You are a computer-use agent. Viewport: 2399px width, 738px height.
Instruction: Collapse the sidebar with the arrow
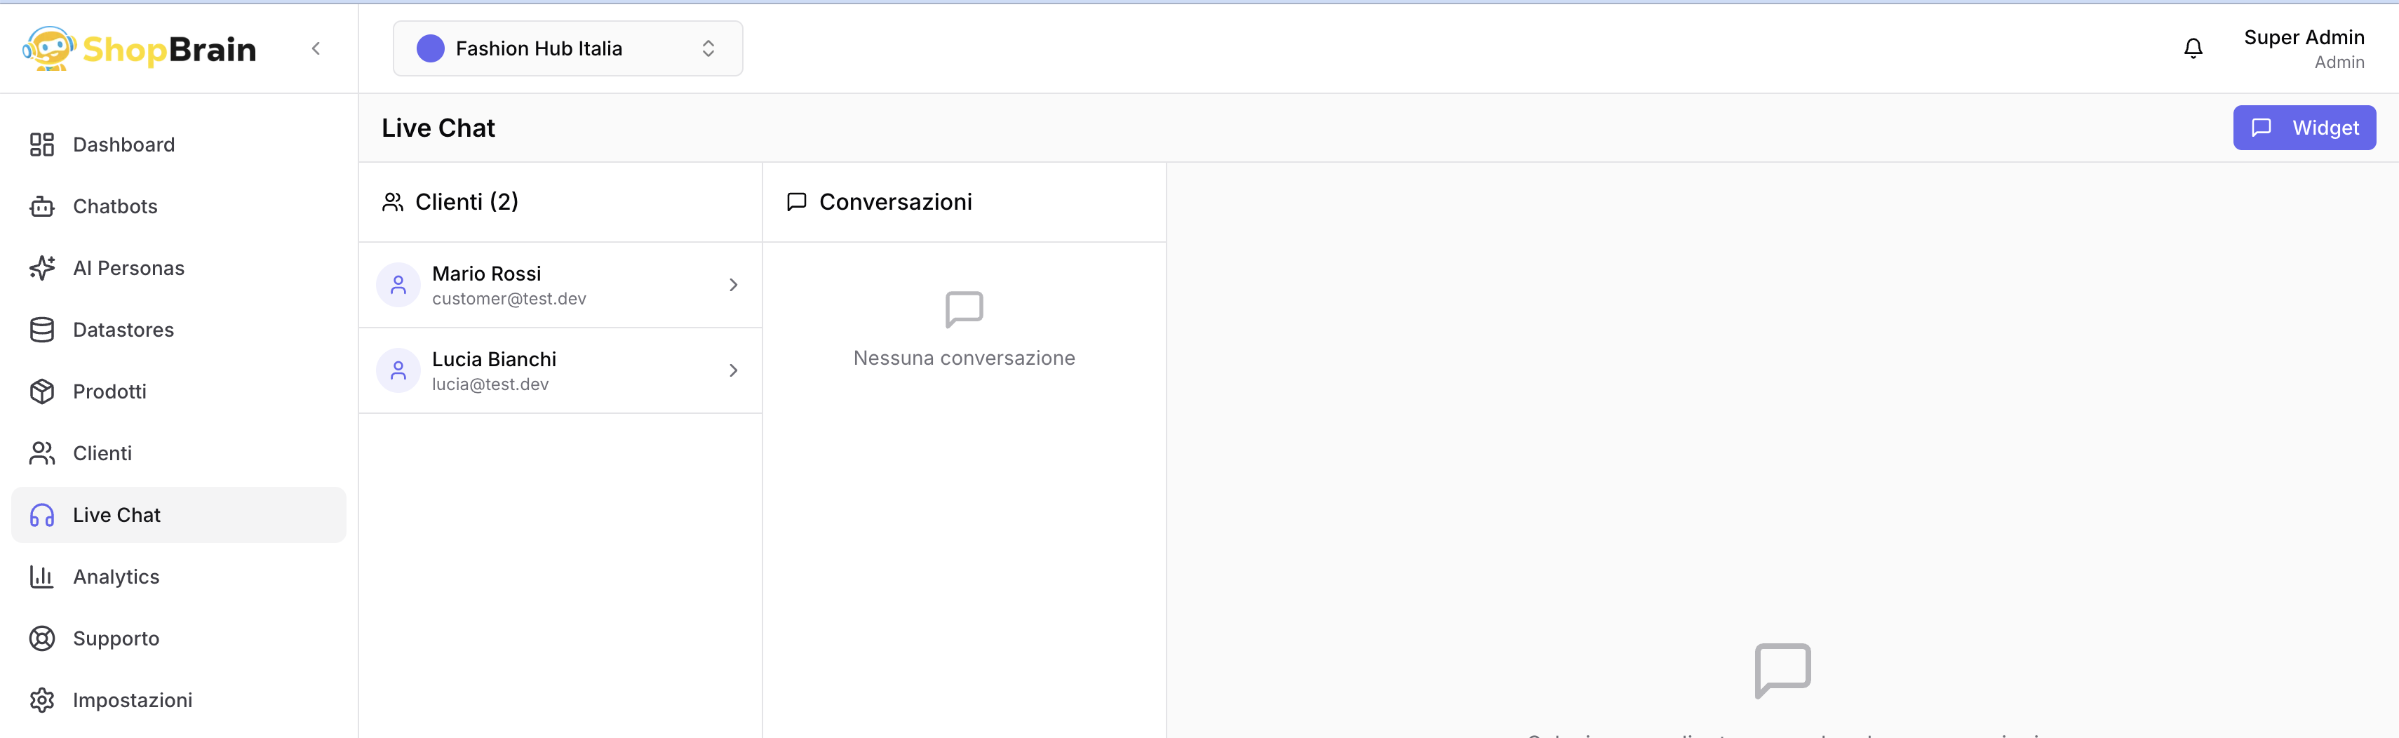point(316,48)
